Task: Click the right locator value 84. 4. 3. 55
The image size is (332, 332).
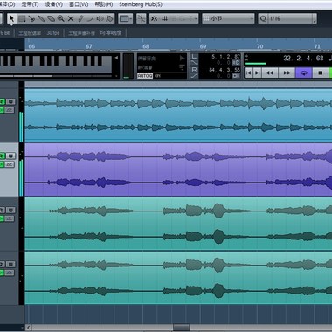Action: (x=225, y=70)
